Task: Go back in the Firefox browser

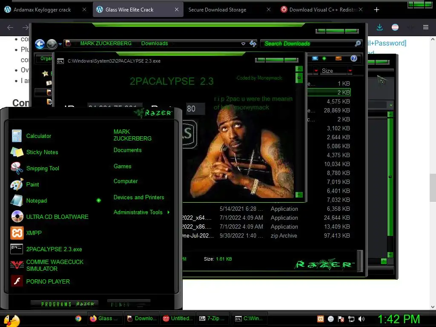Action: 10,27
